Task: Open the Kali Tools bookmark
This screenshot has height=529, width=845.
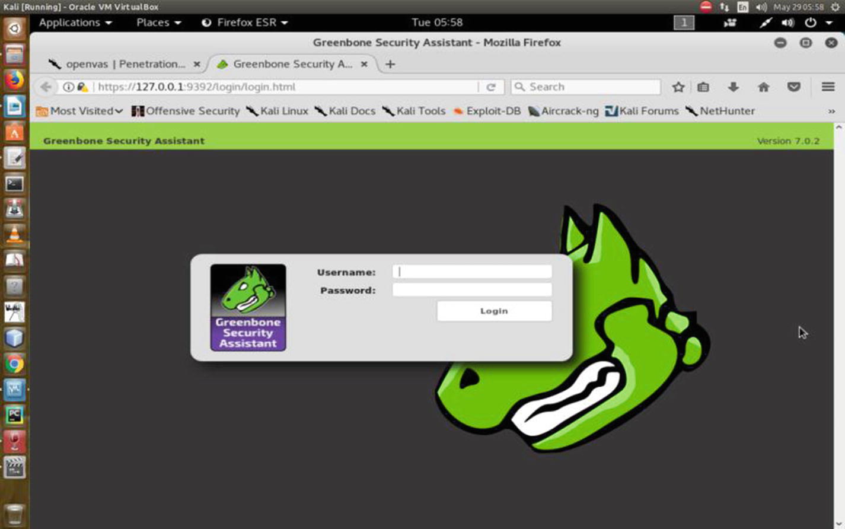Action: click(414, 111)
